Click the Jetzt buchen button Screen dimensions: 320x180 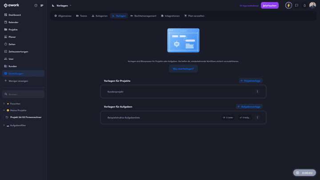click(270, 5)
